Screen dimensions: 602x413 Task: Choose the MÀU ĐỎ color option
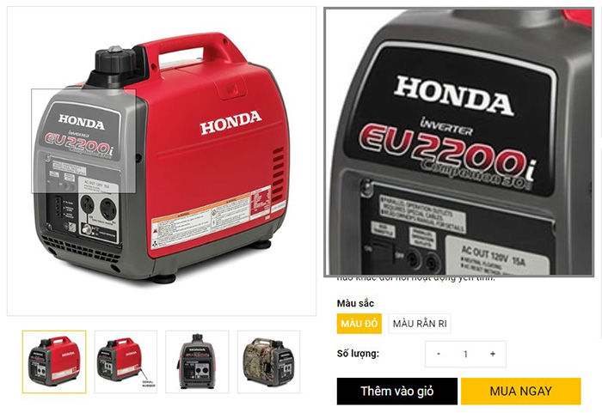(359, 324)
